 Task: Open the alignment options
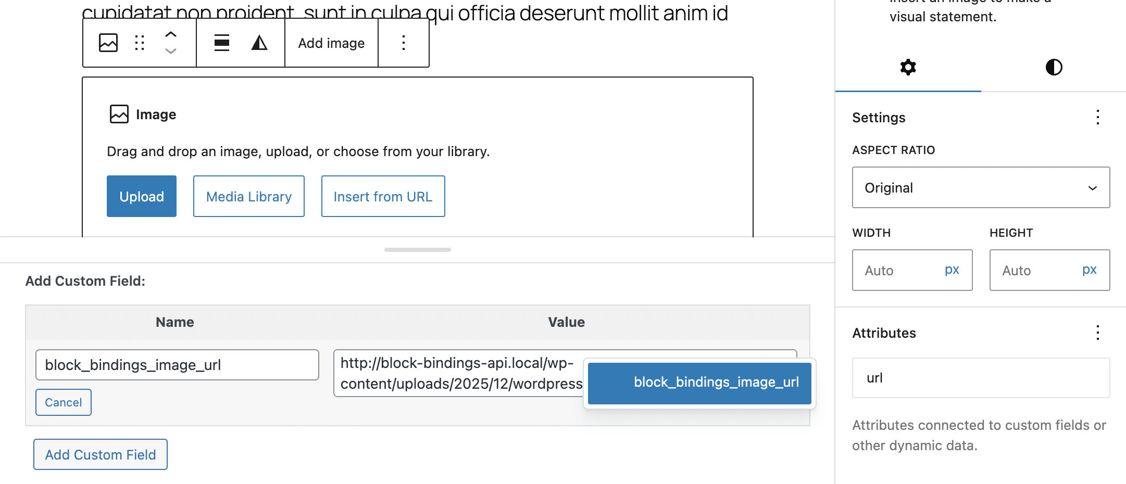(x=221, y=43)
